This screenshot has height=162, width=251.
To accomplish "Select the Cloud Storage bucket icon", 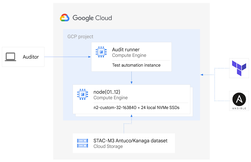I will point(82,143).
